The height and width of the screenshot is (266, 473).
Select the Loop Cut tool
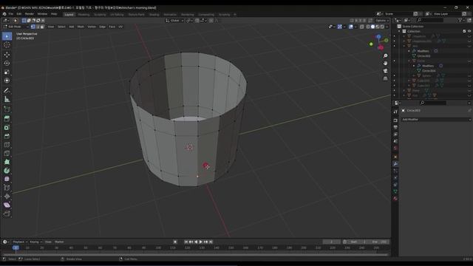(x=7, y=145)
